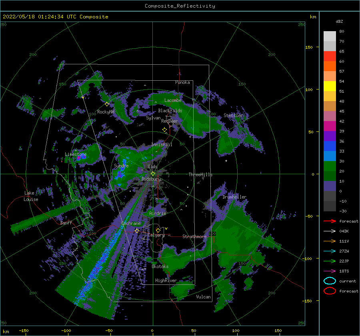Select the orange 60-57 dBZ color band

pyautogui.click(x=330, y=66)
